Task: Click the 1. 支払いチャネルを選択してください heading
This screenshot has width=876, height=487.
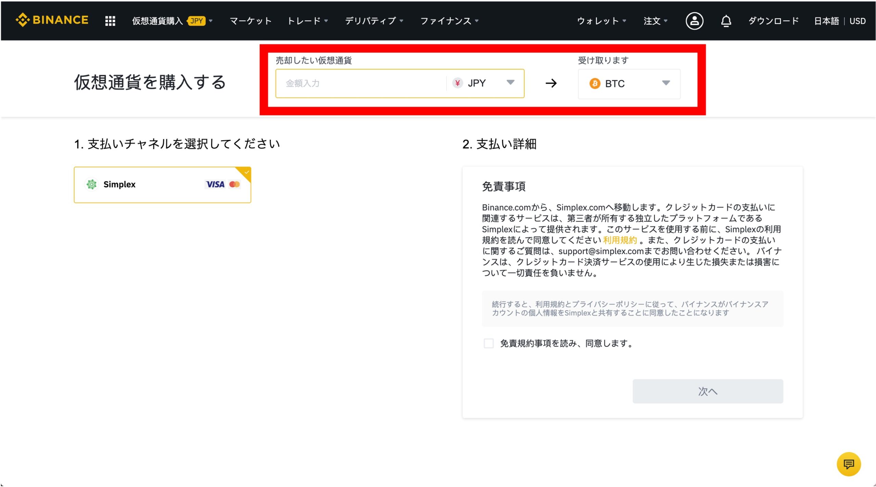Action: (177, 144)
